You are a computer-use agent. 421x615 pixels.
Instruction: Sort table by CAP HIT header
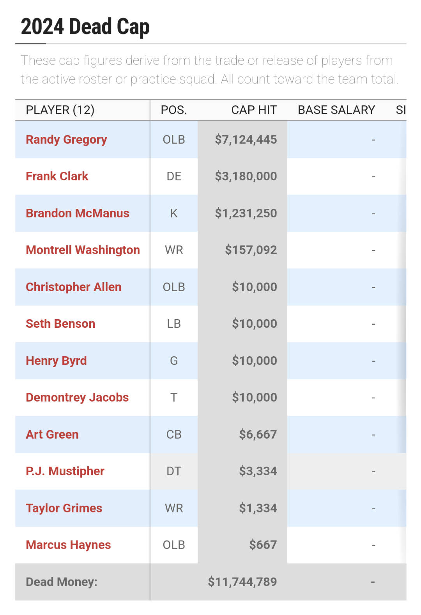[x=254, y=110]
